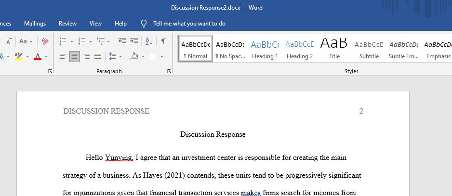
Task: Open the Text Effects dropdown arrow
Action: click(8, 56)
